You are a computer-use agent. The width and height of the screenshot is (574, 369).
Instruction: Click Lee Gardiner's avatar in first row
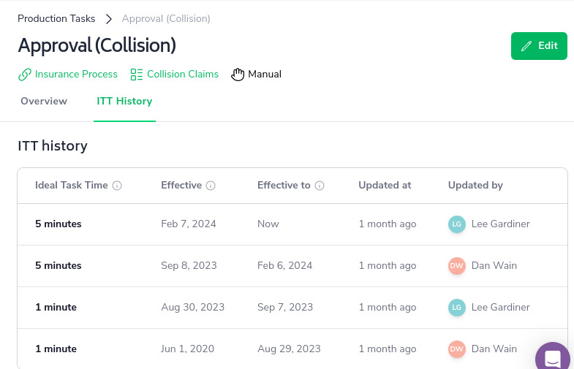[456, 224]
